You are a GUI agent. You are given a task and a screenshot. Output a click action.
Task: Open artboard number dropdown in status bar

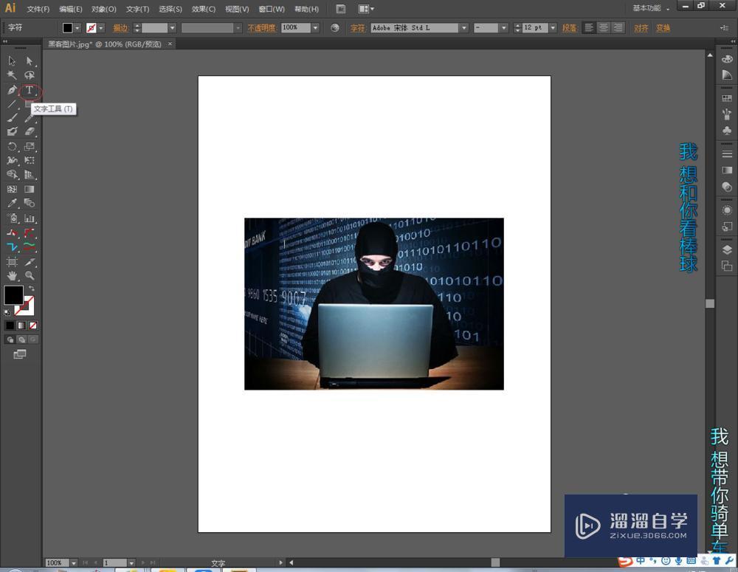tap(132, 563)
